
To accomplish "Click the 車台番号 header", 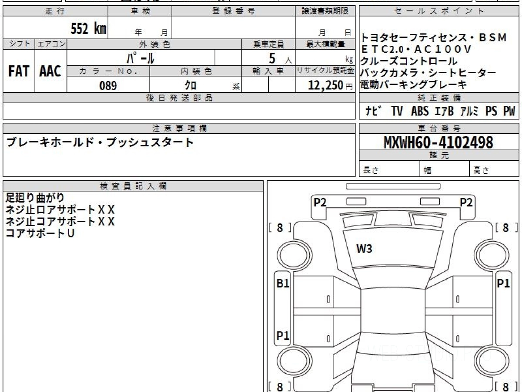I will click(439, 128).
